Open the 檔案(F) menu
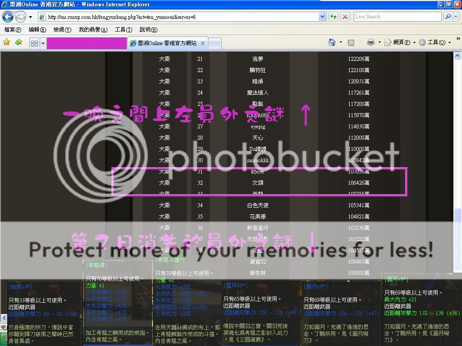This screenshot has width=462, height=346. (x=12, y=30)
